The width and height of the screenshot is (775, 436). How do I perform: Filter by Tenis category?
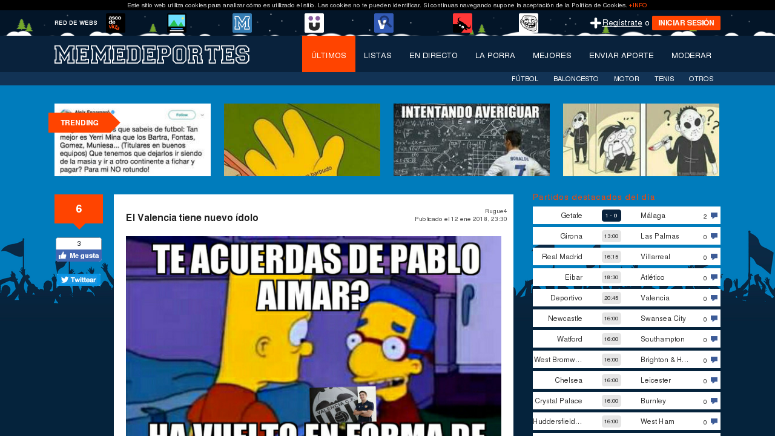pyautogui.click(x=664, y=79)
